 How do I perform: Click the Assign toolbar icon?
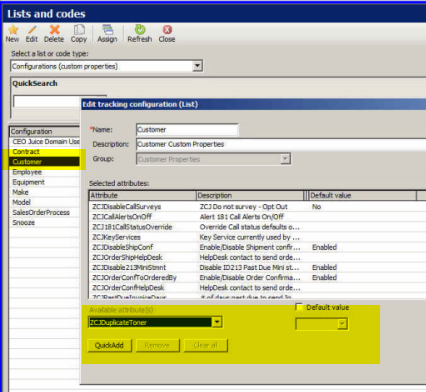(107, 30)
